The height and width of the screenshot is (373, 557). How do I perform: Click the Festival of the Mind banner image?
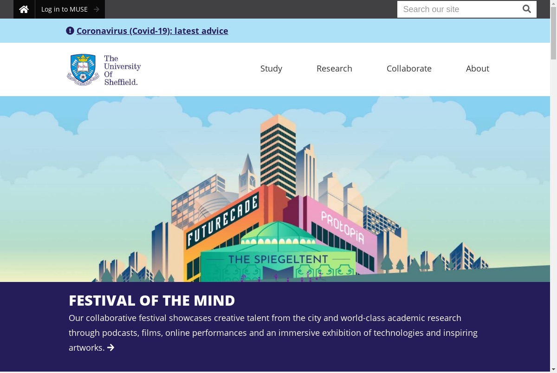pos(275,189)
